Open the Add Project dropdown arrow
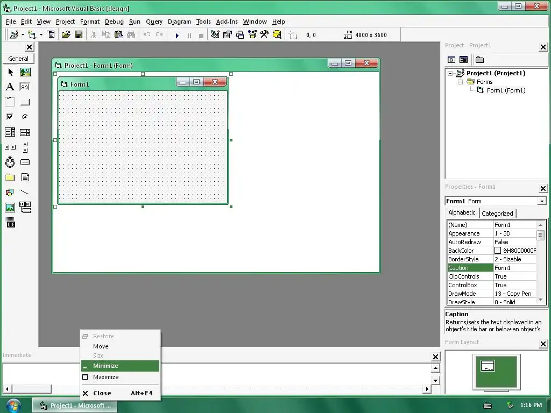551x413 pixels. tap(23, 34)
